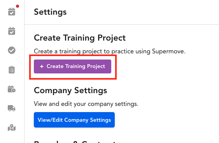
Task: Click the cut-off heading at the page bottom
Action: click(75, 142)
